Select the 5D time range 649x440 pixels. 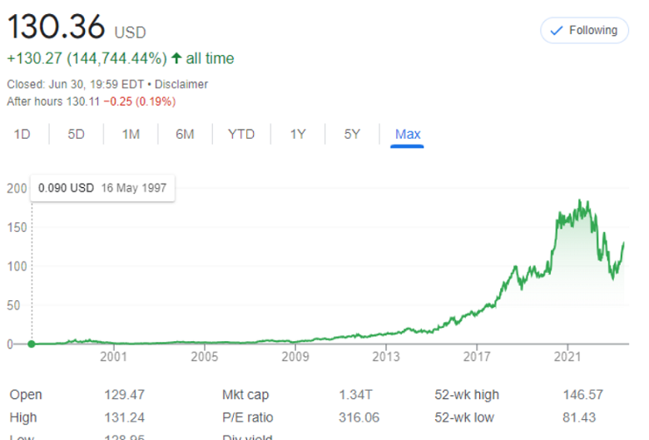(x=77, y=134)
